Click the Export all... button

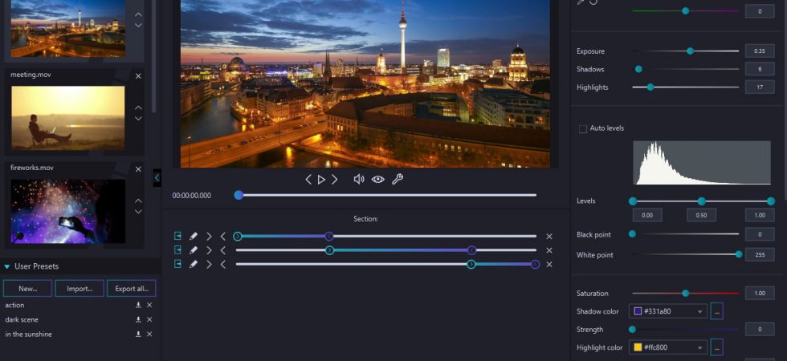[x=132, y=288]
